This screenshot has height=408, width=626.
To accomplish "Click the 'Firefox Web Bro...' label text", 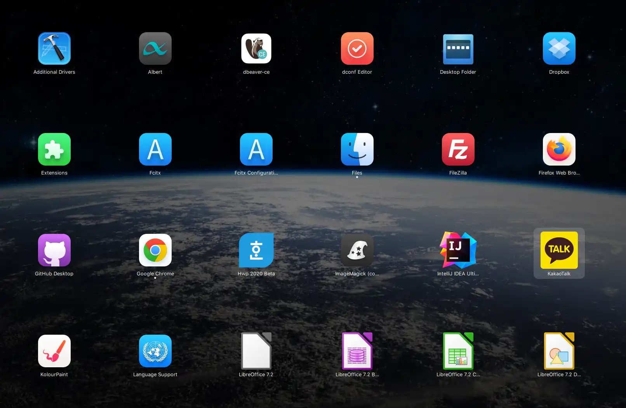I will pos(559,173).
